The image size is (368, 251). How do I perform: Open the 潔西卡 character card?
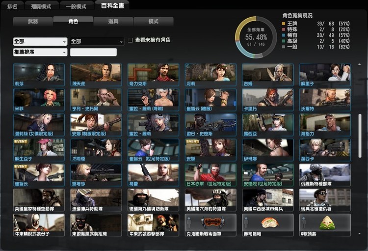point(325,150)
